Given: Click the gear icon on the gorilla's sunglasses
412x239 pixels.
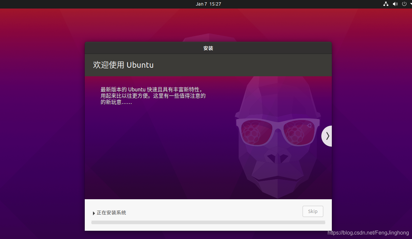Looking at the screenshot, I should click(309, 125).
